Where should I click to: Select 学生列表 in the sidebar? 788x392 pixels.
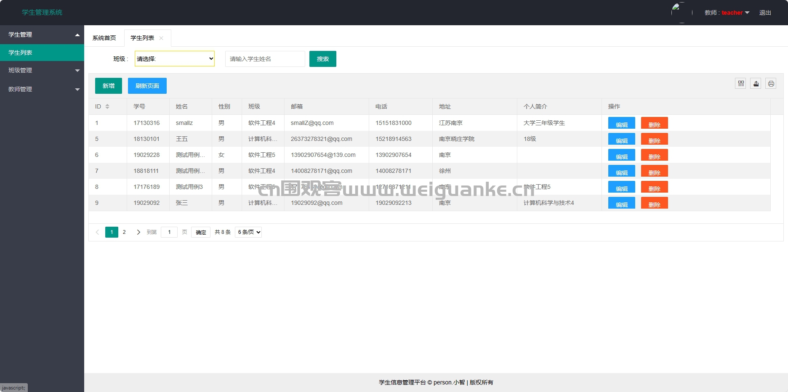point(42,53)
